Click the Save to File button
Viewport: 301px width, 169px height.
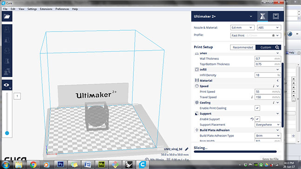pos(270,159)
